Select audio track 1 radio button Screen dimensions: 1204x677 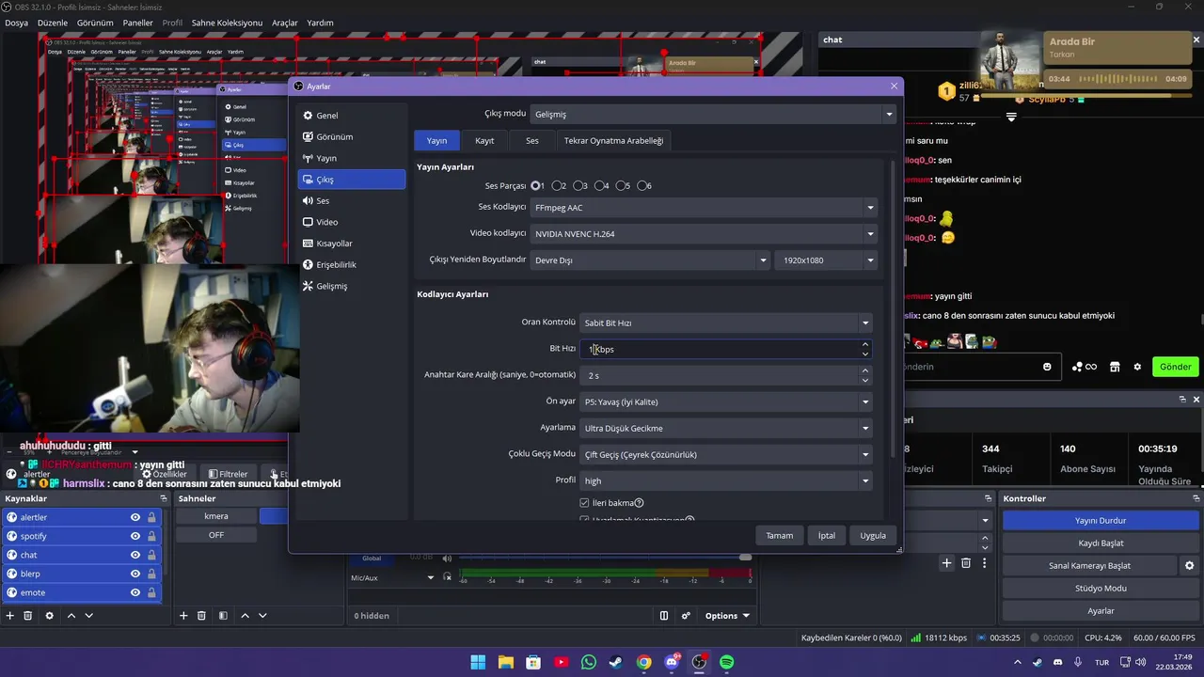pyautogui.click(x=536, y=186)
